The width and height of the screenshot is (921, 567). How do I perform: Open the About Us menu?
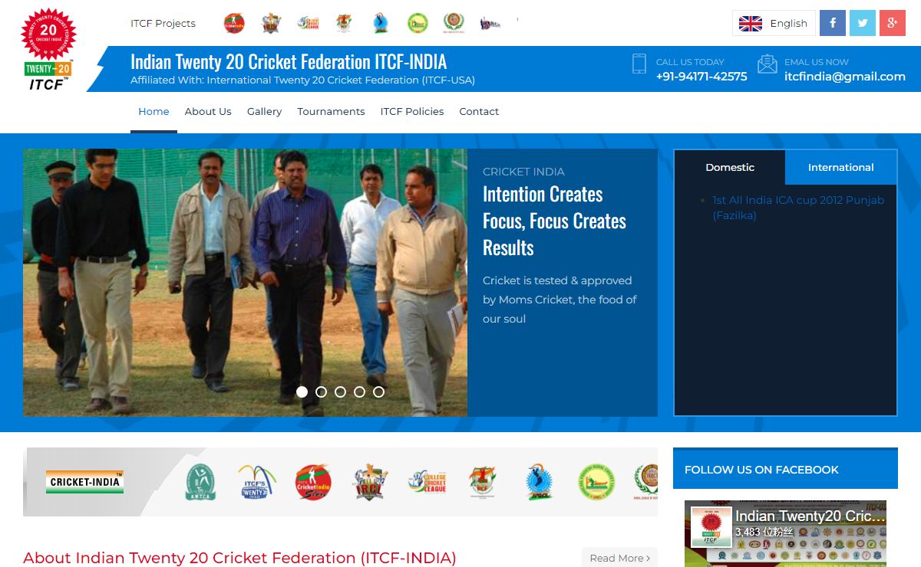coord(208,112)
